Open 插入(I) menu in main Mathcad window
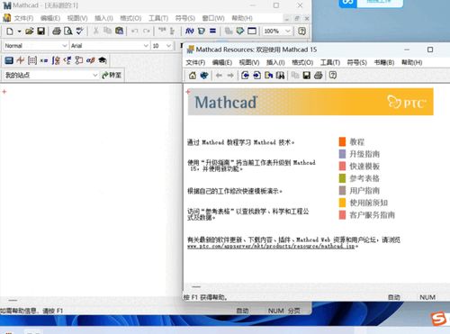 pos(103,18)
